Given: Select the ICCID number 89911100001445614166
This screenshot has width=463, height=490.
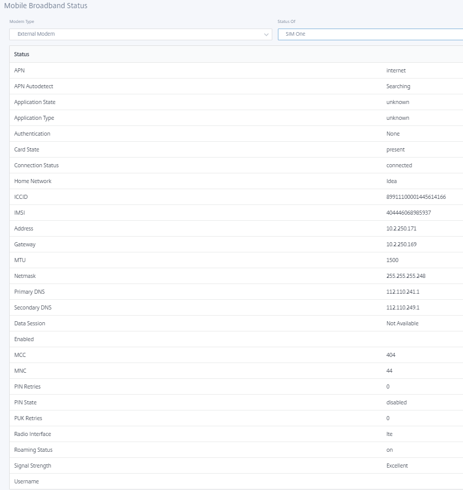Looking at the screenshot, I should coord(416,197).
